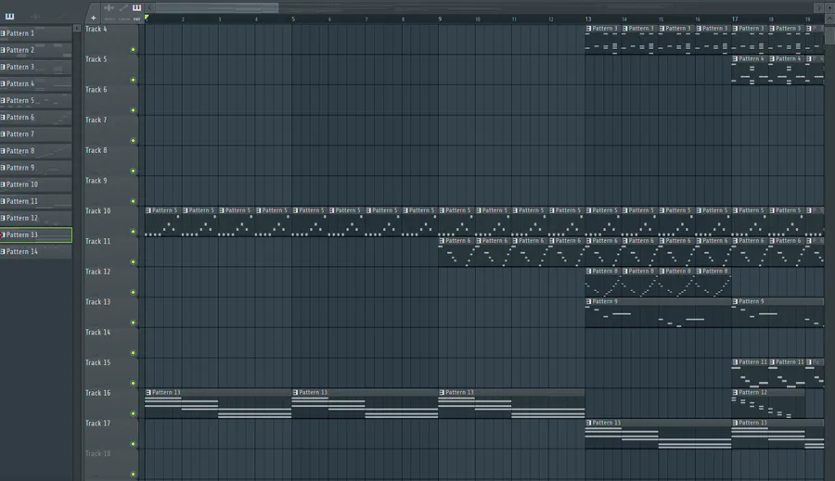This screenshot has height=481, width=835.
Task: Open menu of Track 17 Pattern 13 clip, bar 13
Action: click(x=589, y=423)
